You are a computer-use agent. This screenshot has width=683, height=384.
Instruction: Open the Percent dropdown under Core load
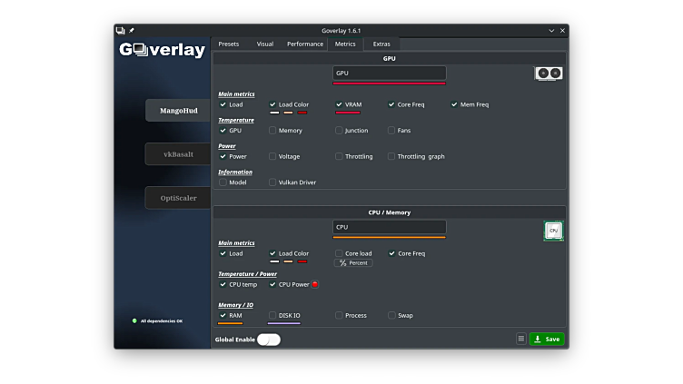[x=353, y=262]
